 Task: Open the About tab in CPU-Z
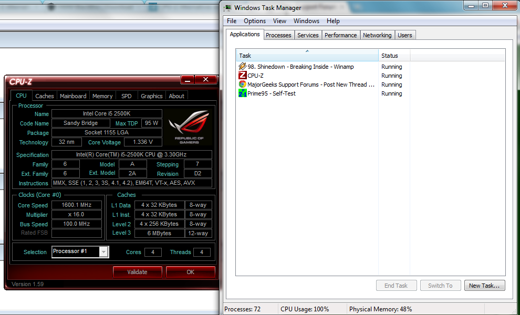(x=176, y=96)
